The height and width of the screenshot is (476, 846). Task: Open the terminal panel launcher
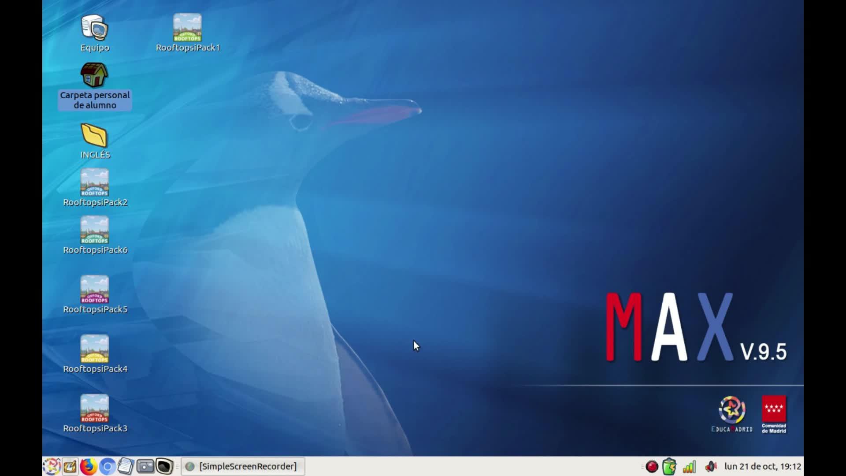[164, 466]
